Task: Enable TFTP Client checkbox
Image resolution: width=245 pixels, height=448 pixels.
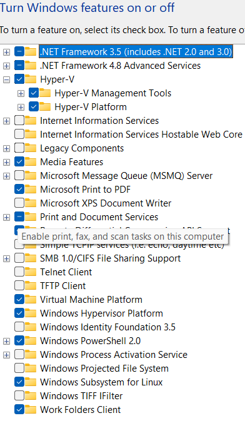Action: point(19,286)
